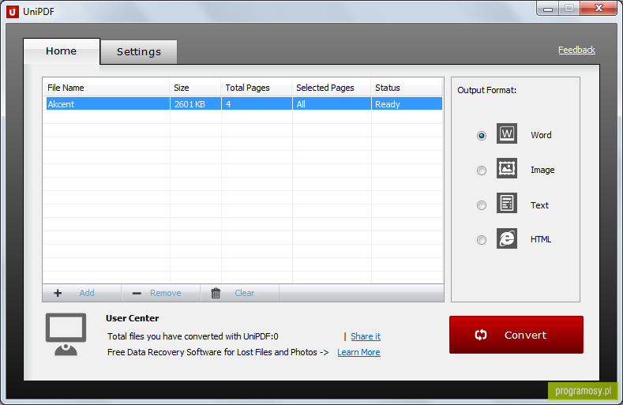This screenshot has height=405, width=623.
Task: Click the User Center monitor icon
Action: tap(66, 334)
